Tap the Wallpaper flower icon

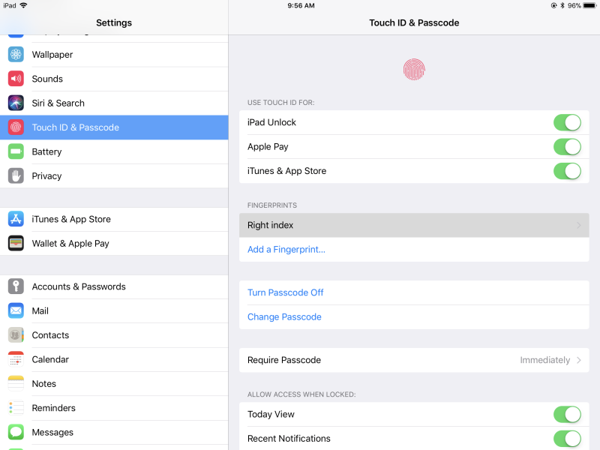[16, 55]
